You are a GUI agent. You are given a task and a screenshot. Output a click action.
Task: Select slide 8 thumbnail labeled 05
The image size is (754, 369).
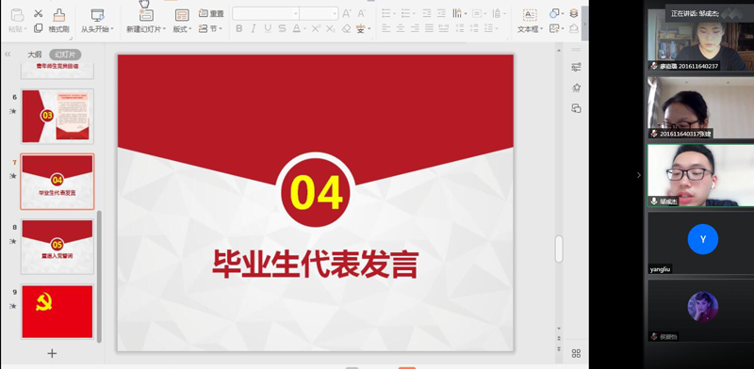(x=57, y=247)
